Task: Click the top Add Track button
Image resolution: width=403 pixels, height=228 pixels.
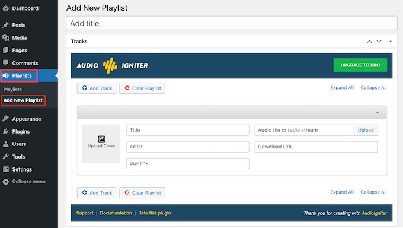Action: 97,88
